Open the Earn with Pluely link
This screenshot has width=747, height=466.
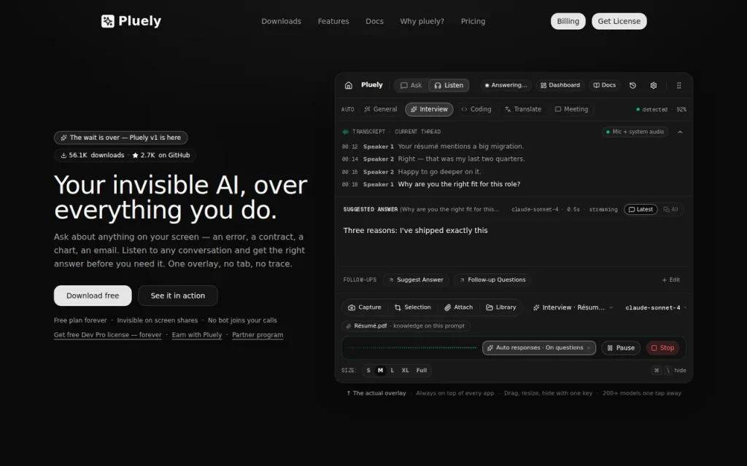(197, 335)
